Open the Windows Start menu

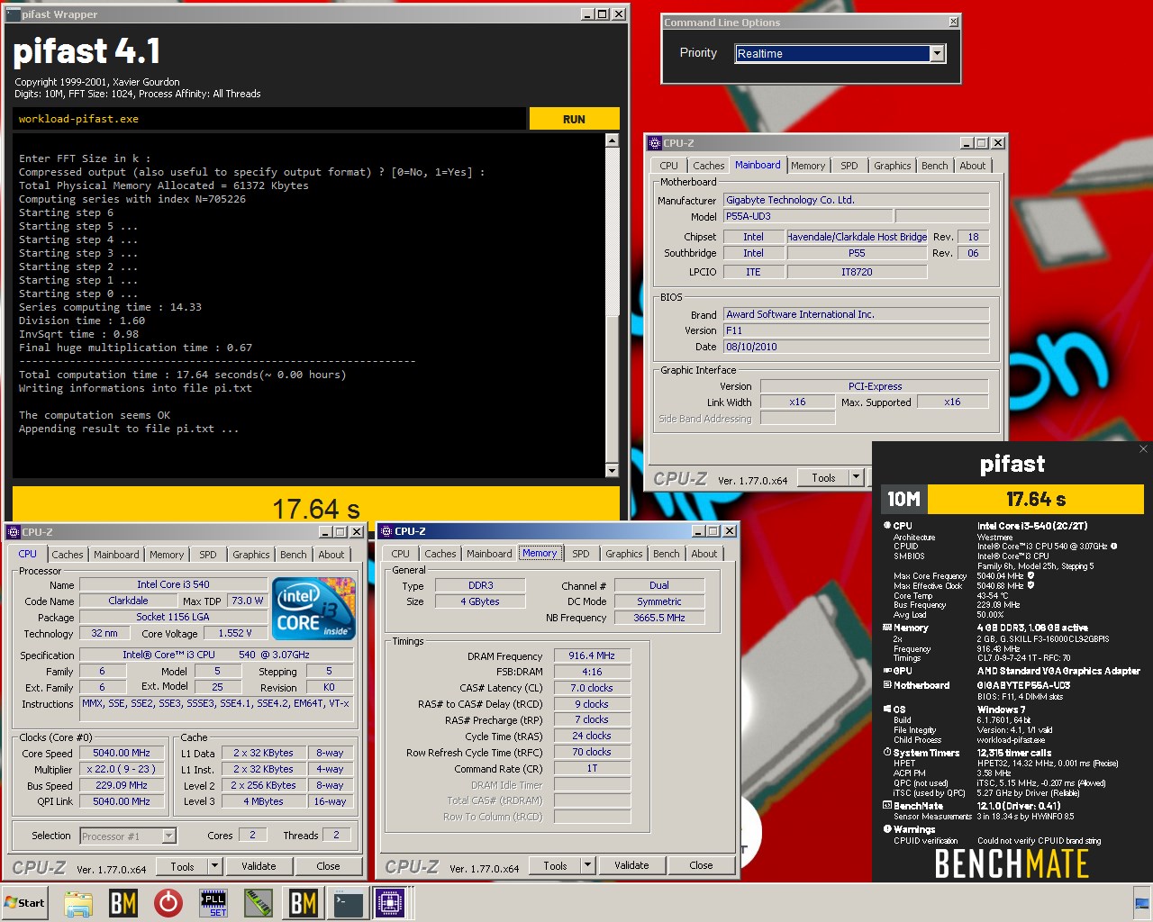24,903
